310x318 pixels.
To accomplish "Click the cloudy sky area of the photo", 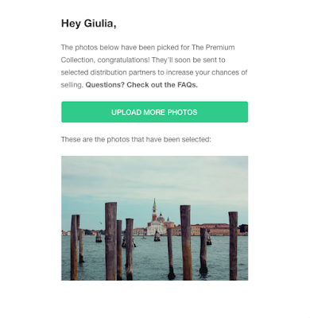I will (x=154, y=177).
